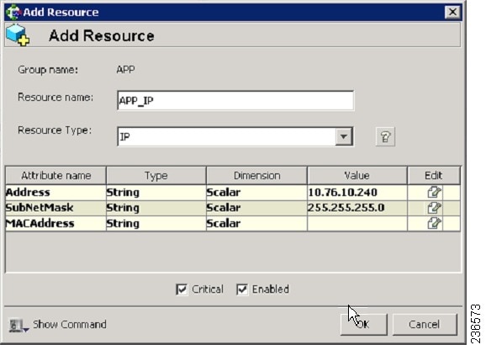Sort by Attribute name column header

55,176
